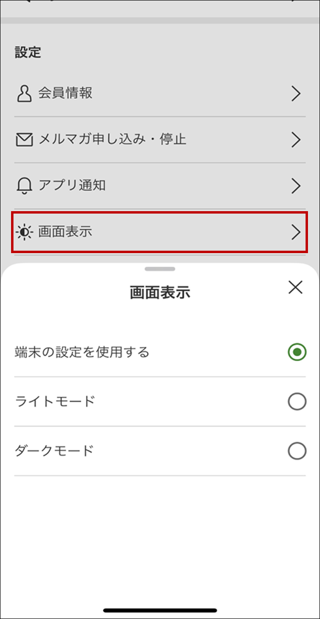Expand アプリ通知 with the right chevron

tap(296, 186)
